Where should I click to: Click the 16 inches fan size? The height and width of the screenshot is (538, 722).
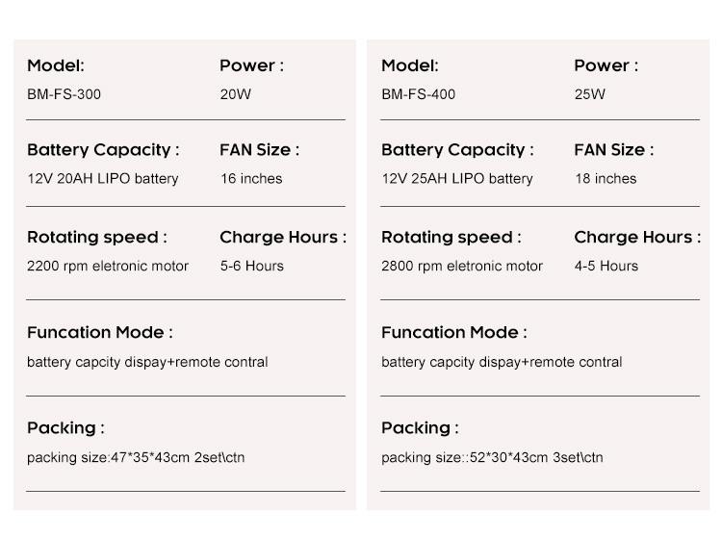tap(251, 179)
